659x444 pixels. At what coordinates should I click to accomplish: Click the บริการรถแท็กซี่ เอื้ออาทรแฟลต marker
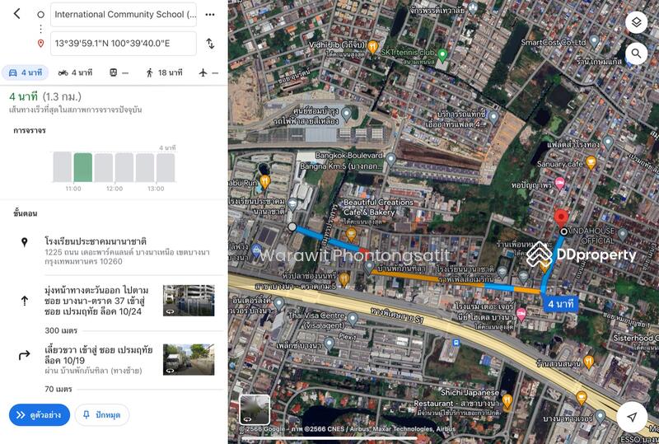click(493, 117)
